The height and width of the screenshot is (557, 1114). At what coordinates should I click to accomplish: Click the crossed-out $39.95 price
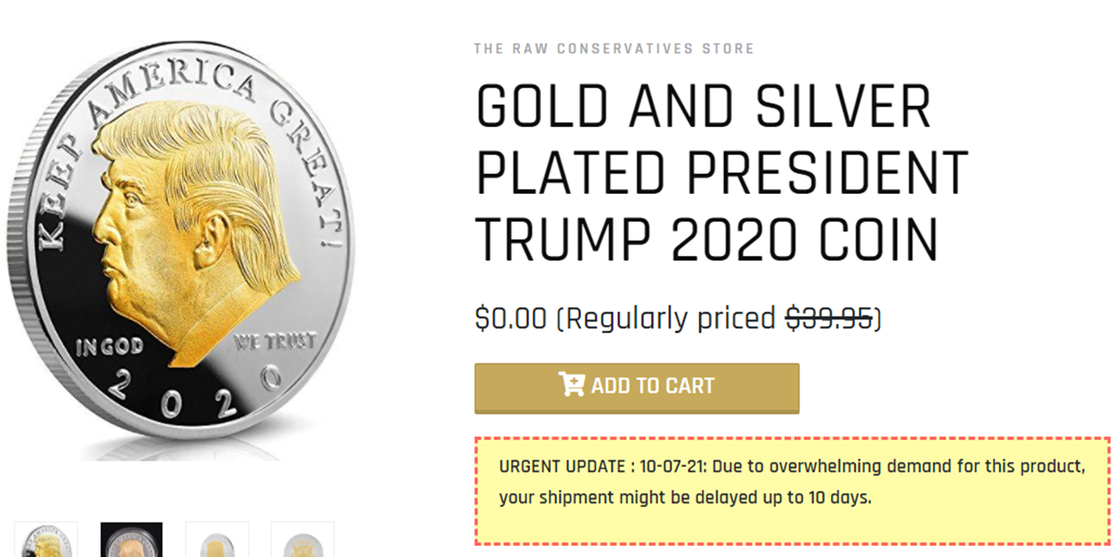click(x=829, y=318)
